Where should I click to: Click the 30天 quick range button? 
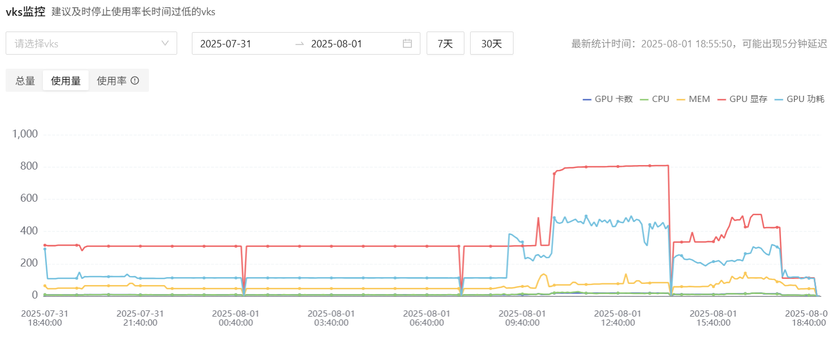point(492,43)
